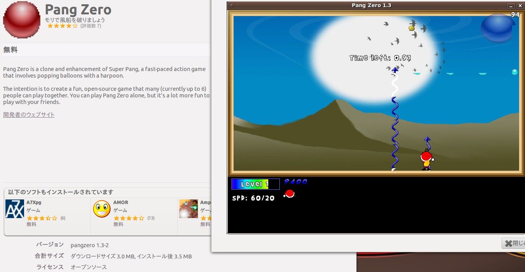Image resolution: width=525 pixels, height=272 pixels.
Task: Click the third app thumbnail icon in installed list
Action: [189, 209]
